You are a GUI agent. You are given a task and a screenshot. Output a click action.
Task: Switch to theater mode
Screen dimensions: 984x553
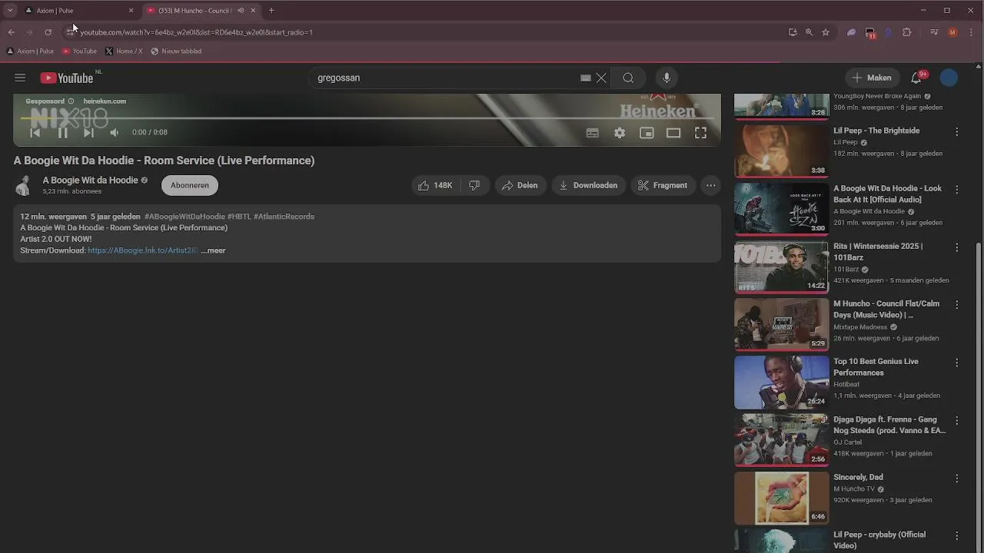pos(673,133)
